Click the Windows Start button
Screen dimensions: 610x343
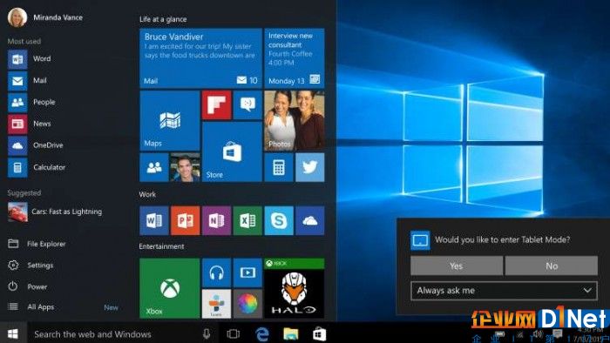(13, 333)
